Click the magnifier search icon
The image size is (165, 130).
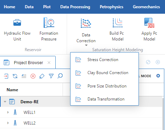pos(60,76)
